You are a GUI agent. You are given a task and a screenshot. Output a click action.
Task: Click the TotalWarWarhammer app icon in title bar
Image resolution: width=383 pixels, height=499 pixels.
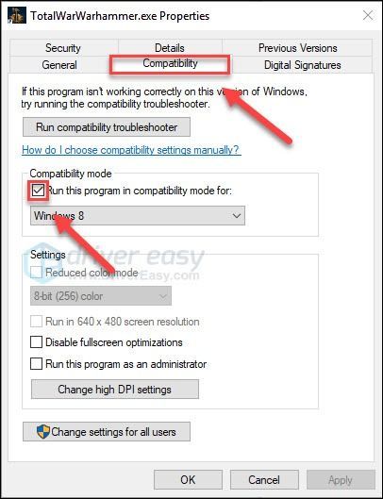coord(17,15)
